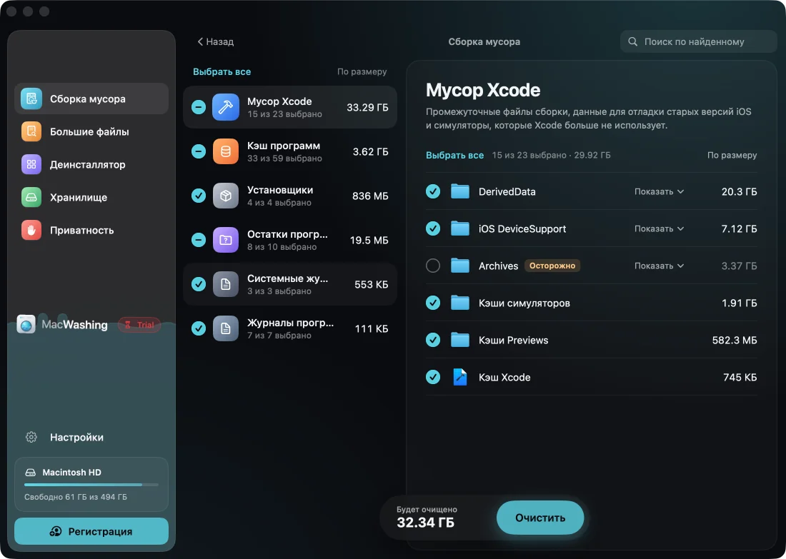
Task: Uncheck the Кэши Previews checkbox
Action: [x=432, y=340]
